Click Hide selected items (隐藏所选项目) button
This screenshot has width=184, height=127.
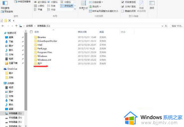click(141, 6)
